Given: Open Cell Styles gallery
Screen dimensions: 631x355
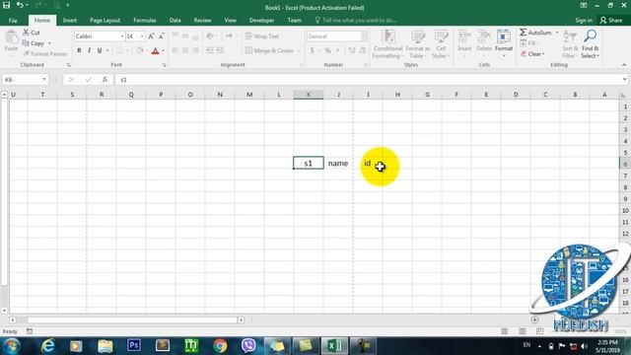Looking at the screenshot, I should 441,44.
